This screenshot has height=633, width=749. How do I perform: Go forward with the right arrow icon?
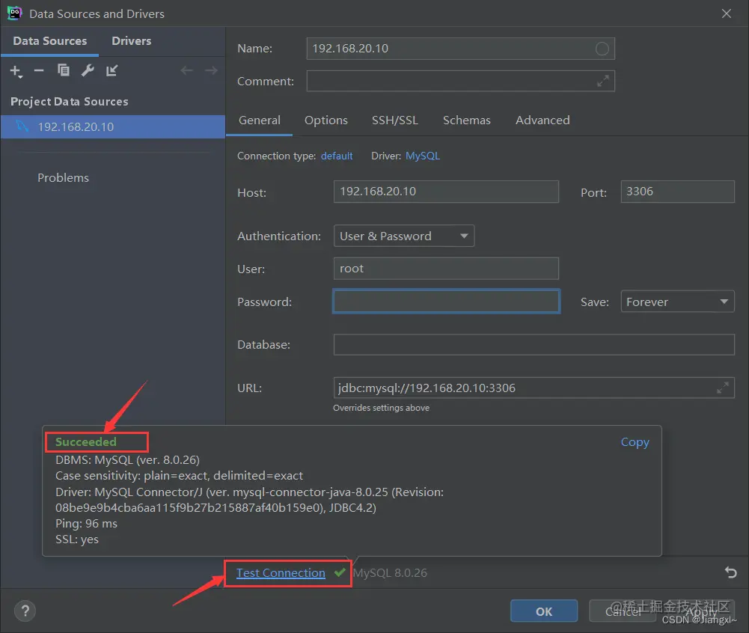211,70
